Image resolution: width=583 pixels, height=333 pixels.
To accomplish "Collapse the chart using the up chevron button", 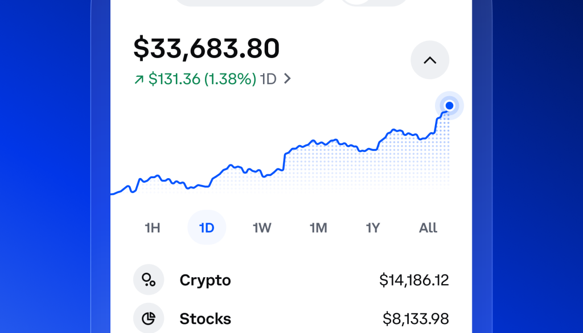I will (430, 60).
